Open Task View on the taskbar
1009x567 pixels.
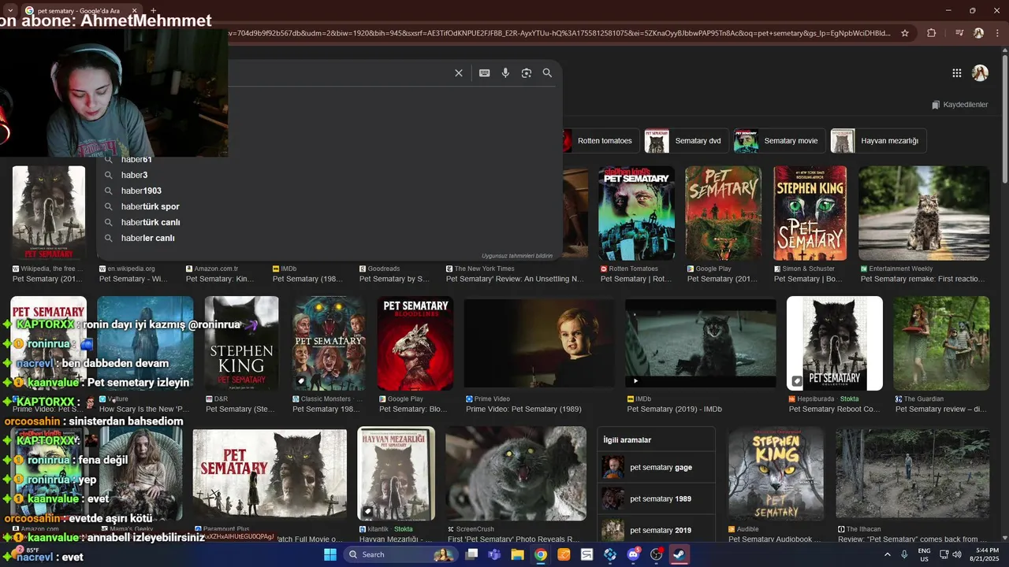click(471, 554)
